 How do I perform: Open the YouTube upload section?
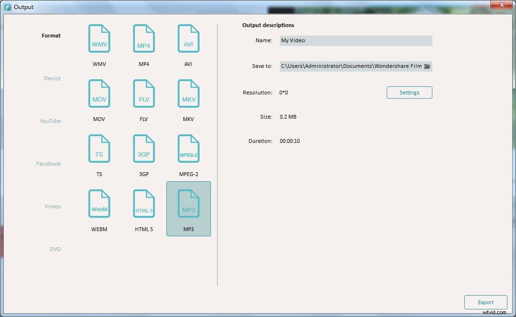(x=50, y=121)
